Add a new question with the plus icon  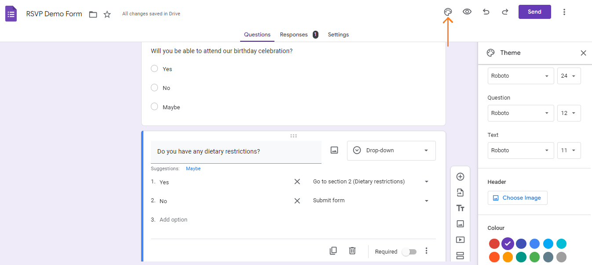pyautogui.click(x=460, y=176)
